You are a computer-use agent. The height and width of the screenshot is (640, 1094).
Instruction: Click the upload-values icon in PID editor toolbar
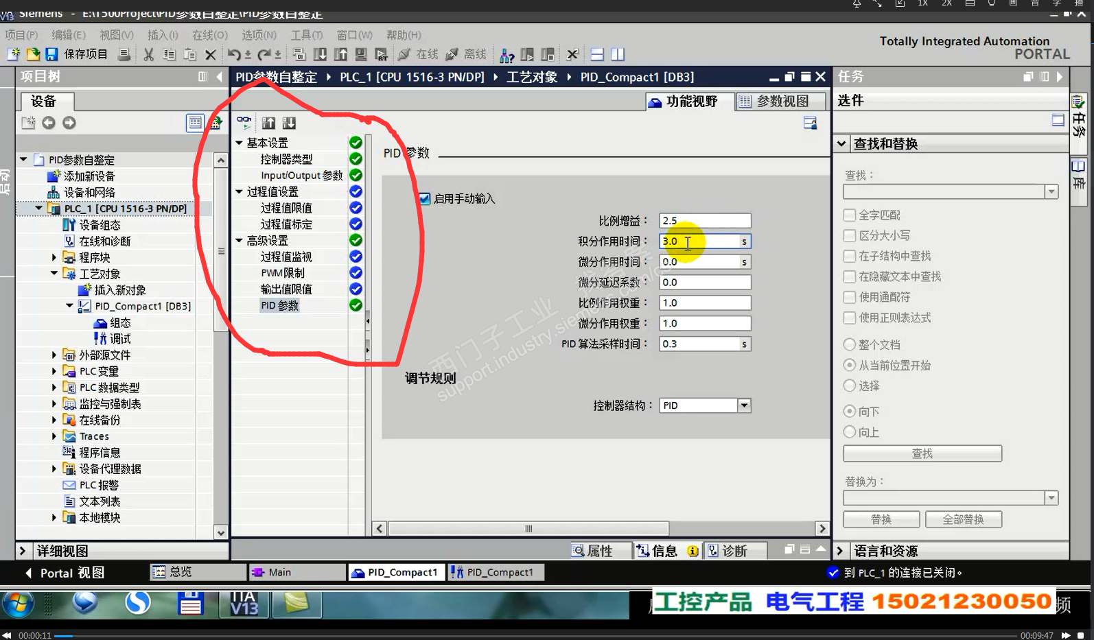268,122
